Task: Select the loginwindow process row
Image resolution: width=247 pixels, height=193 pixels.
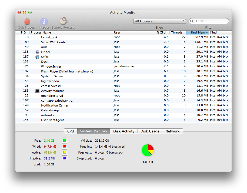Action: tap(123, 81)
